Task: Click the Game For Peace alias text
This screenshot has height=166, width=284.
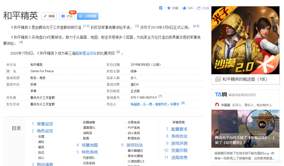Action: (x=42, y=71)
